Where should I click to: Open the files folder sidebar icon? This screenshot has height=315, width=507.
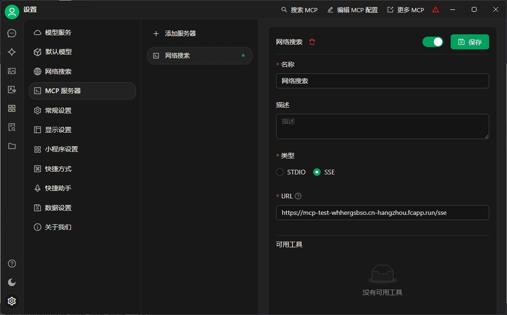point(12,146)
